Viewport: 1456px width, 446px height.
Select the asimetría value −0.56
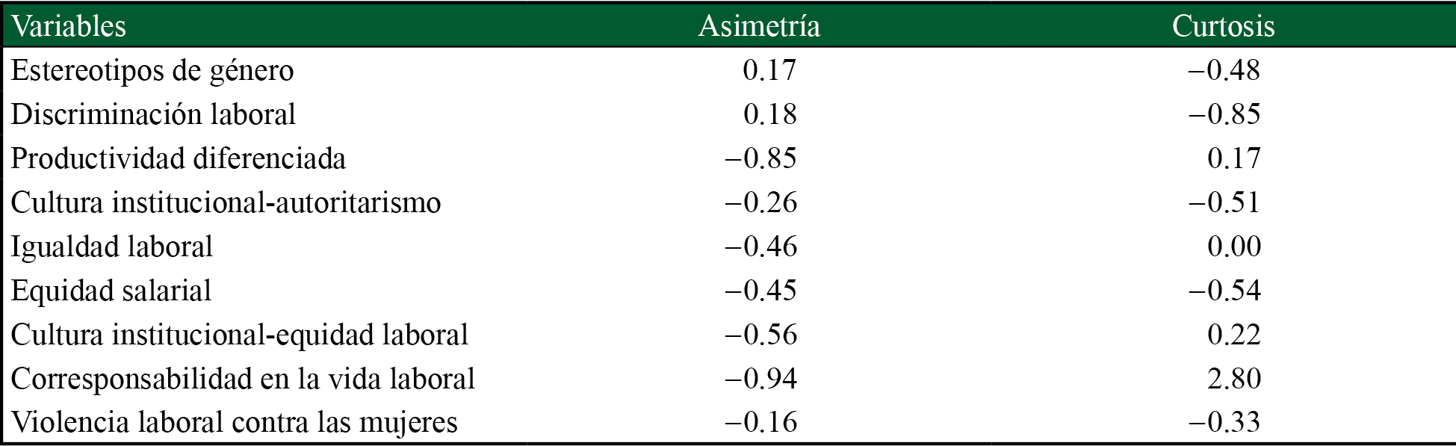[760, 335]
